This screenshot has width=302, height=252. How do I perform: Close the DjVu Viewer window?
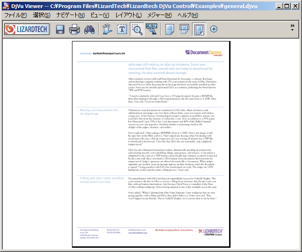pos(295,6)
